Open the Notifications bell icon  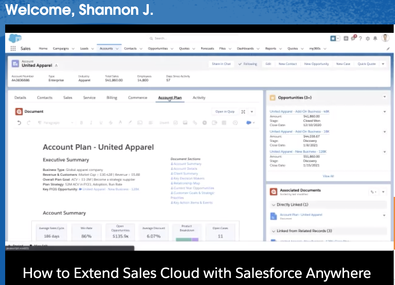(375, 38)
